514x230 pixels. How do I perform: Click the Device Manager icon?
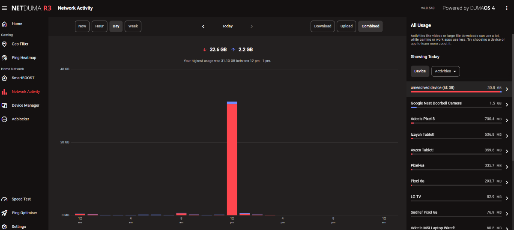4,105
